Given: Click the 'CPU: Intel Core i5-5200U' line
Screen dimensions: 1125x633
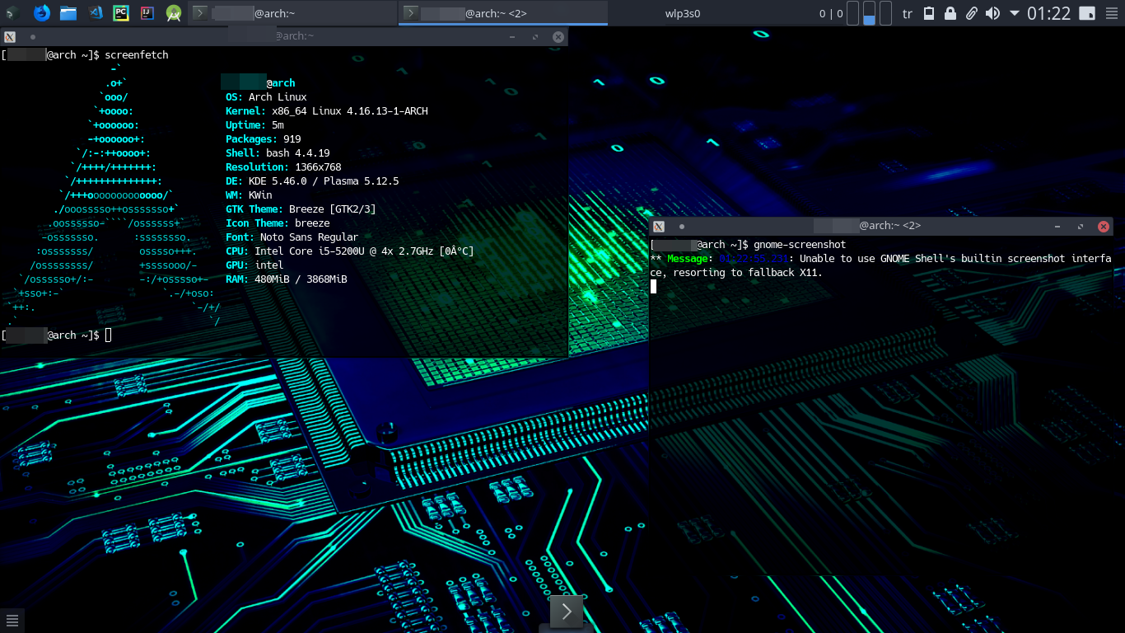Looking at the screenshot, I should pos(350,251).
